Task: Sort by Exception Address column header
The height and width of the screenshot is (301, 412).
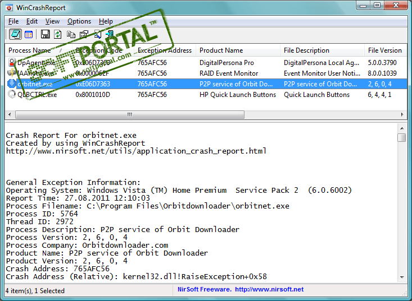Action: click(x=165, y=50)
